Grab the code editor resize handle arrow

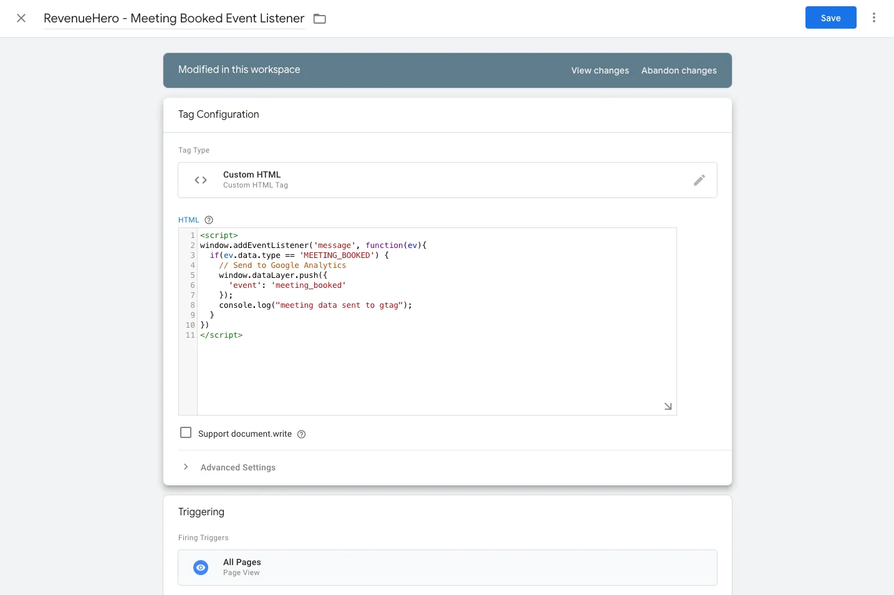[668, 406]
